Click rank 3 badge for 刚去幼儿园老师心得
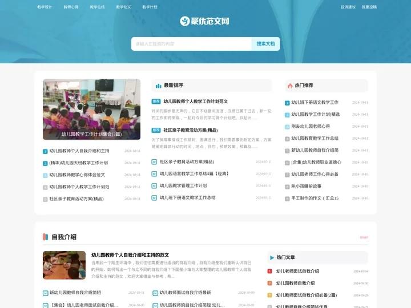Screen dimensions: 411x308 (x=287, y=127)
